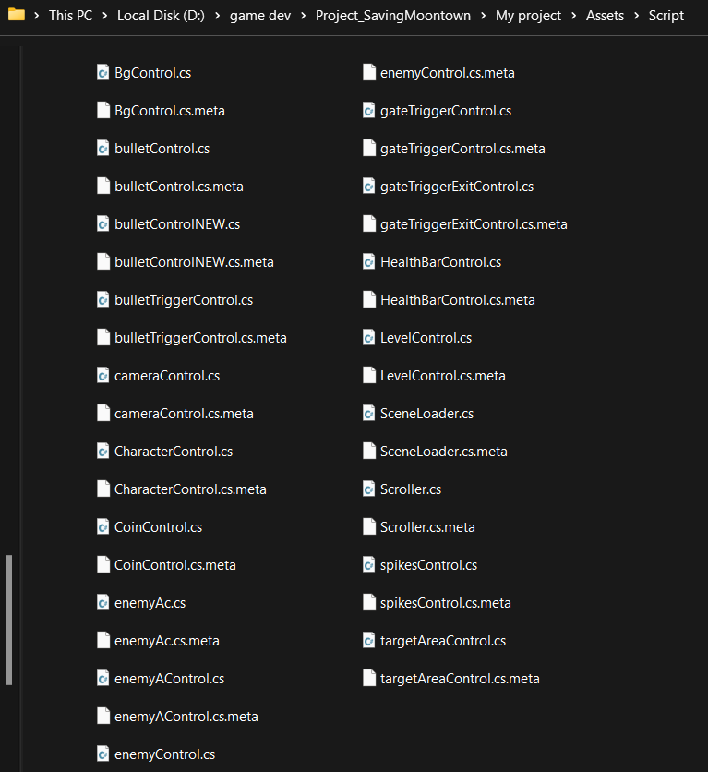Click the vertical scrollbar thumb on left

tap(9, 620)
